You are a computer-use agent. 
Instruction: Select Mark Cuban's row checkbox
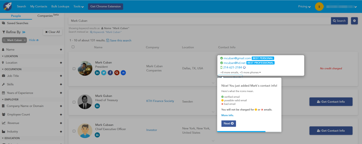click(74, 69)
